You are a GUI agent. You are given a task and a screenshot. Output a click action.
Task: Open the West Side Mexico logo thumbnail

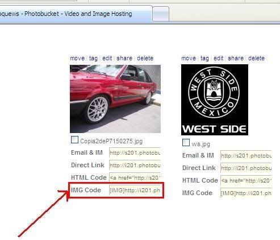215,100
